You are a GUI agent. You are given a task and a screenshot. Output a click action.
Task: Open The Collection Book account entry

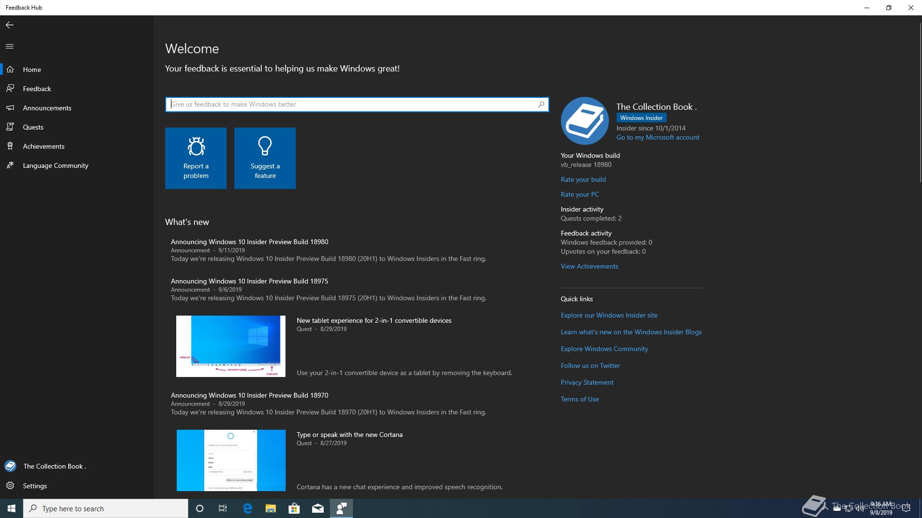77,466
